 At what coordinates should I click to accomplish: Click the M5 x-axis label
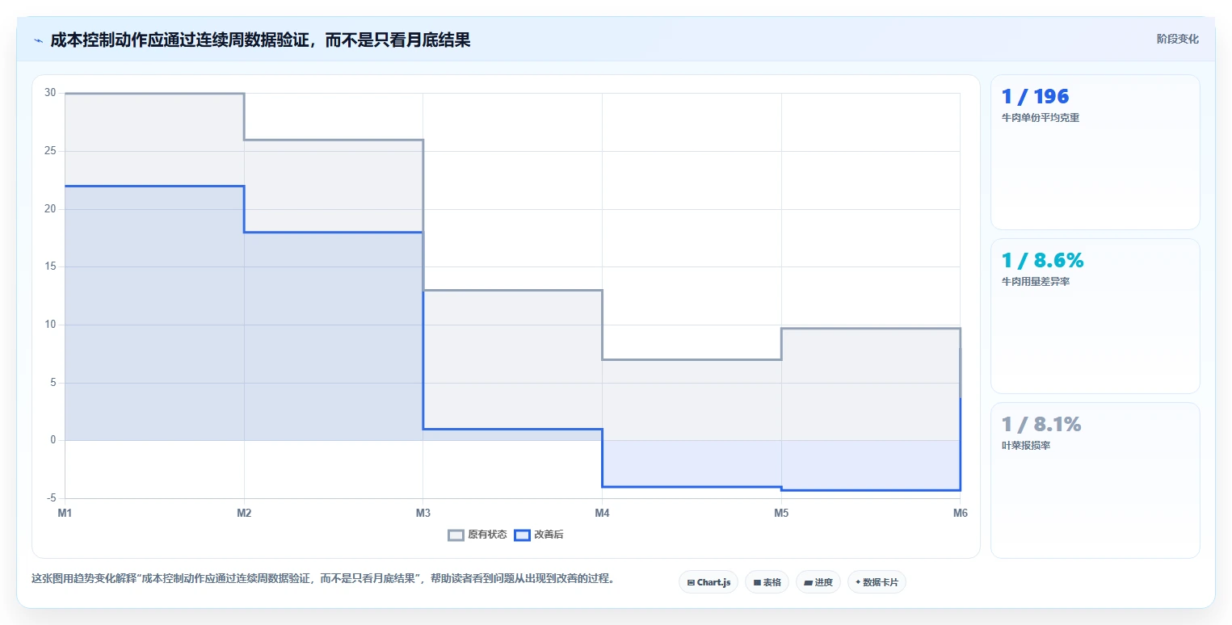pos(781,513)
